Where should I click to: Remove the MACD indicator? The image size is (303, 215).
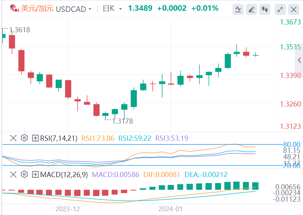pos(13,175)
